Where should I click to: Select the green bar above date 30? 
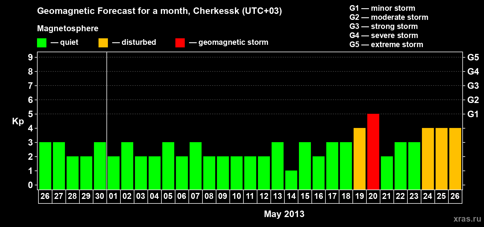coord(100,166)
